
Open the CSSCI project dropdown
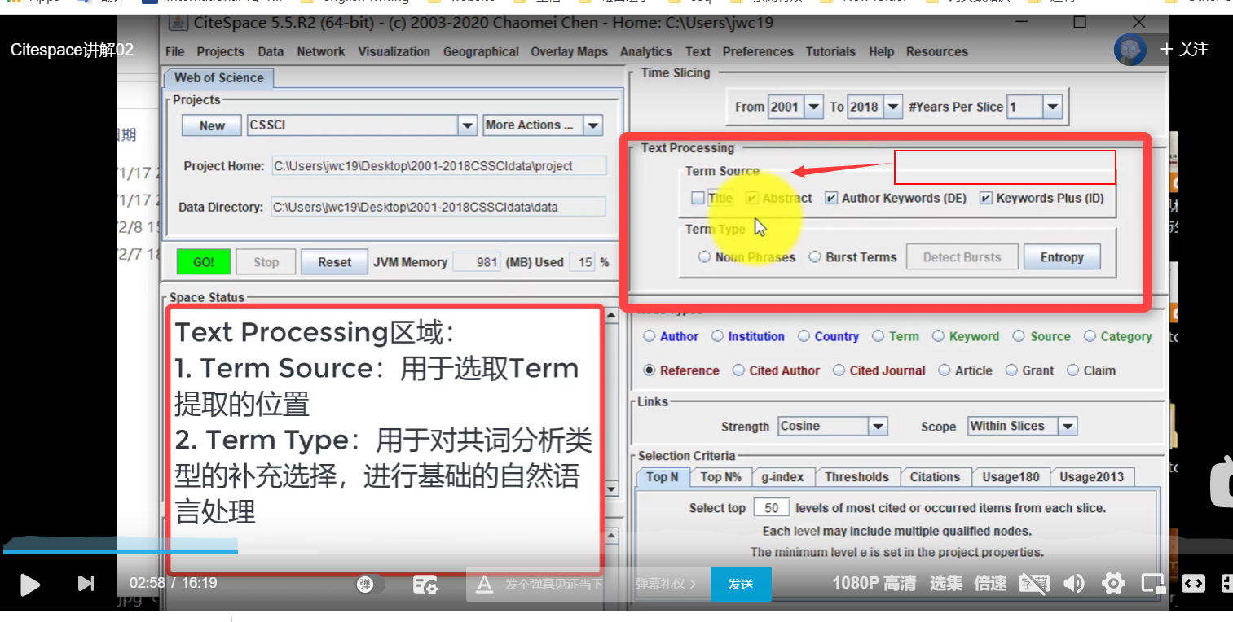pos(466,125)
